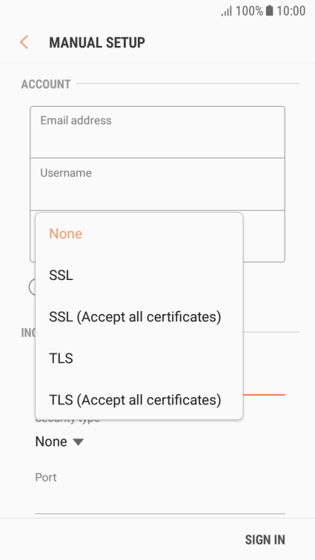Go back using the orange arrow
315x560 pixels.
click(24, 42)
